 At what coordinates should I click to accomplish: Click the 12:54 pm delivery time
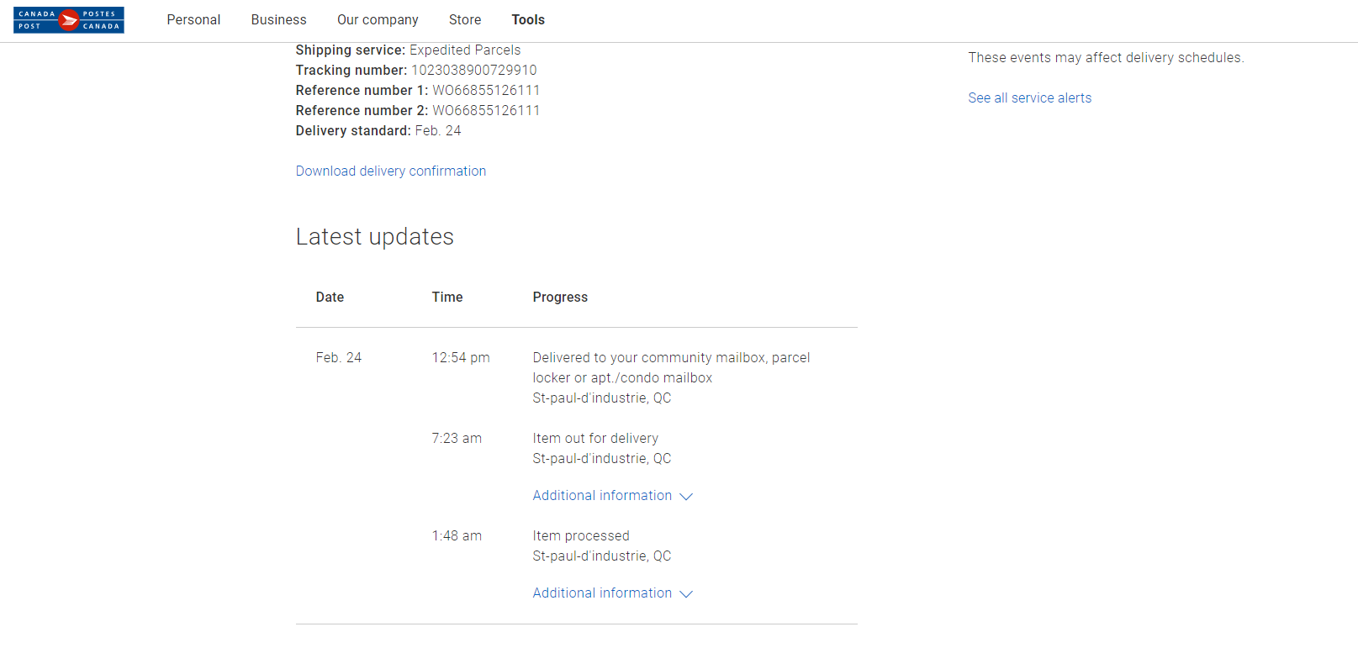[x=461, y=358]
